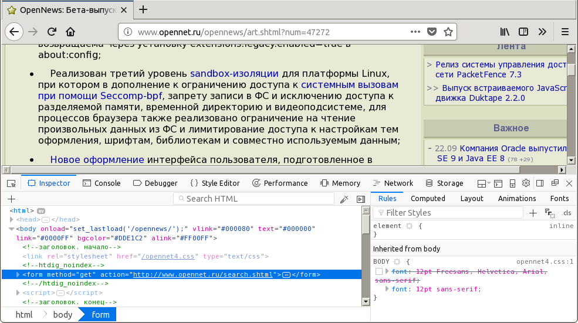This screenshot has width=578, height=323.
Task: Open the opennet4.css:1 rule source
Action: pos(545,262)
